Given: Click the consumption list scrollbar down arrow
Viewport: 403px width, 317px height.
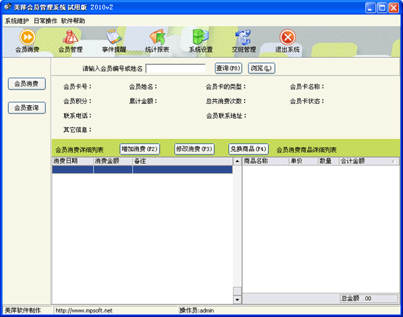Looking at the screenshot, I should click(x=237, y=299).
